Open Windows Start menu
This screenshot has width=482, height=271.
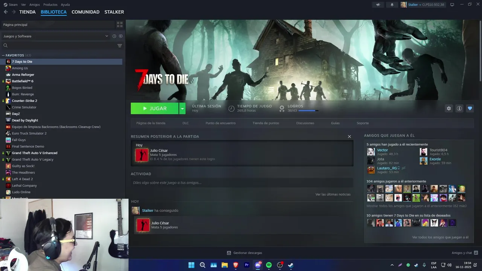(191, 265)
